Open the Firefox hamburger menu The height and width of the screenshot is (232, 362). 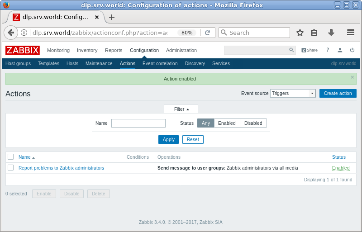[x=350, y=33]
